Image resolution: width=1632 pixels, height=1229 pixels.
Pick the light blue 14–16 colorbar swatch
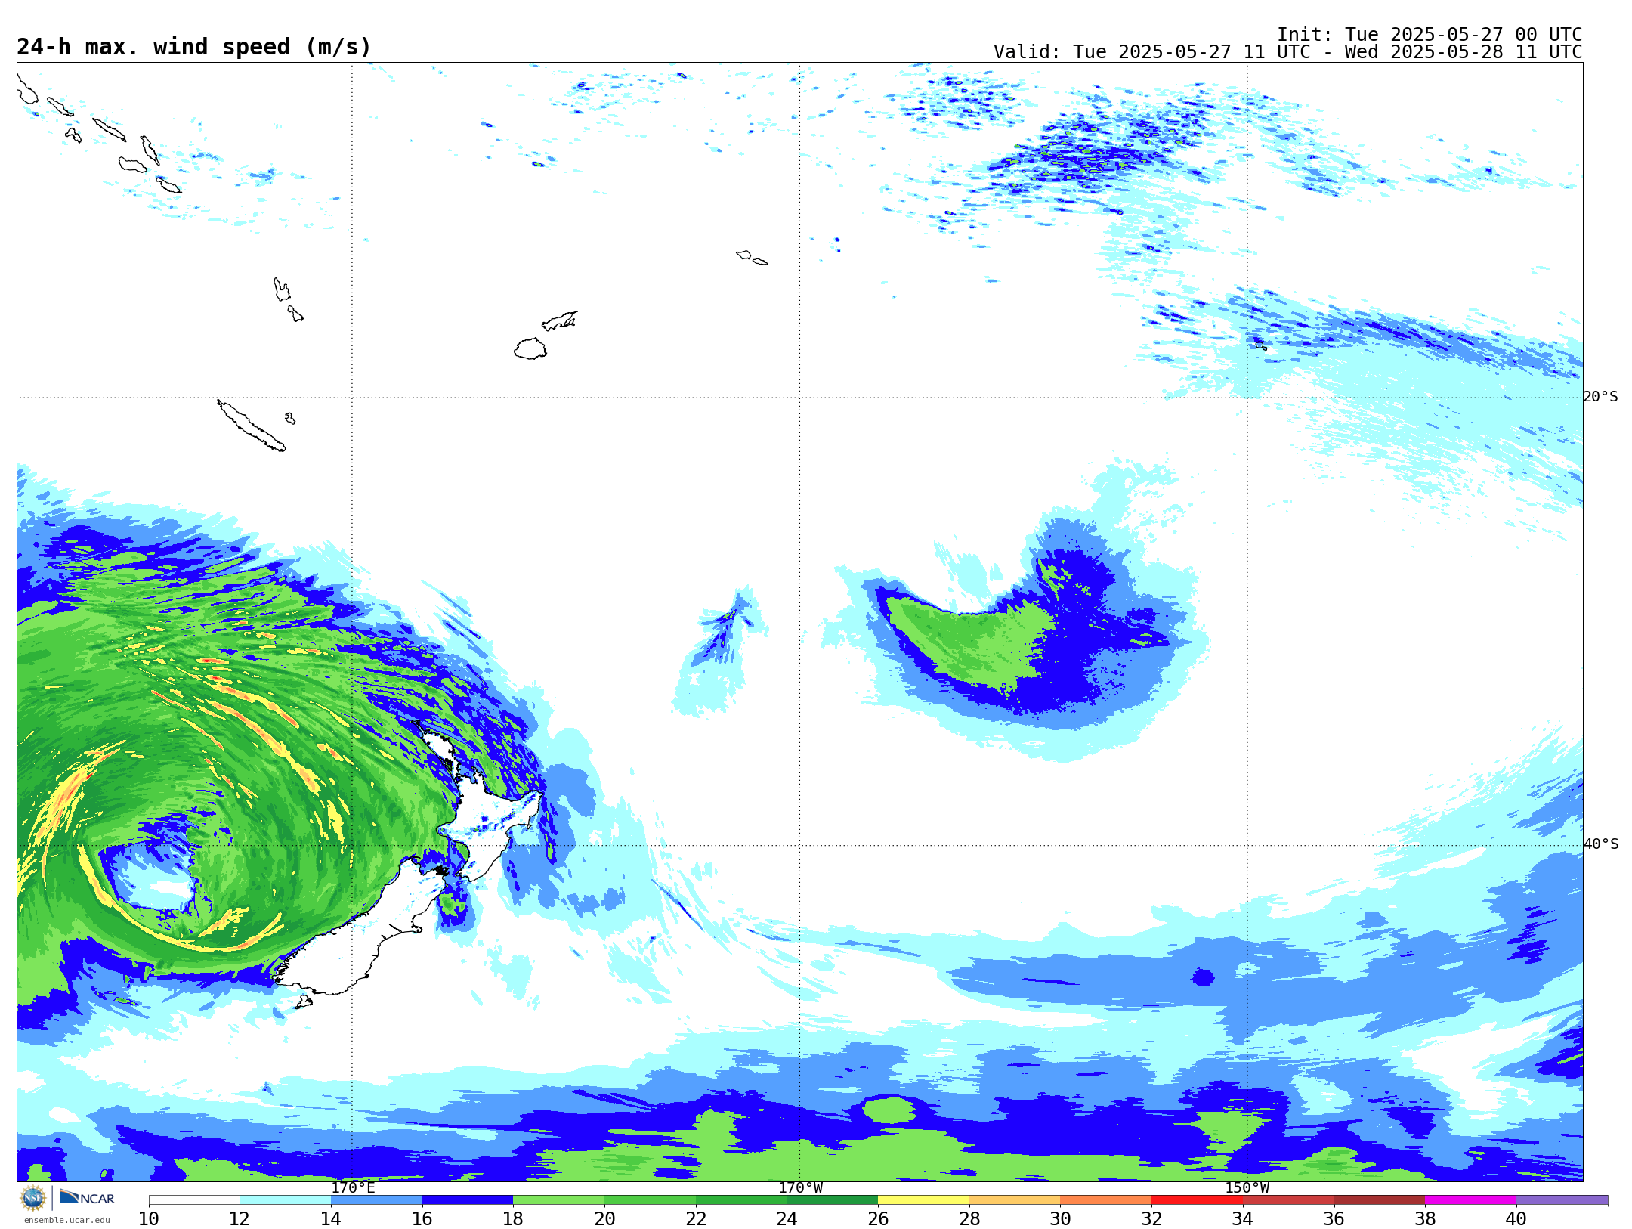tap(376, 1200)
